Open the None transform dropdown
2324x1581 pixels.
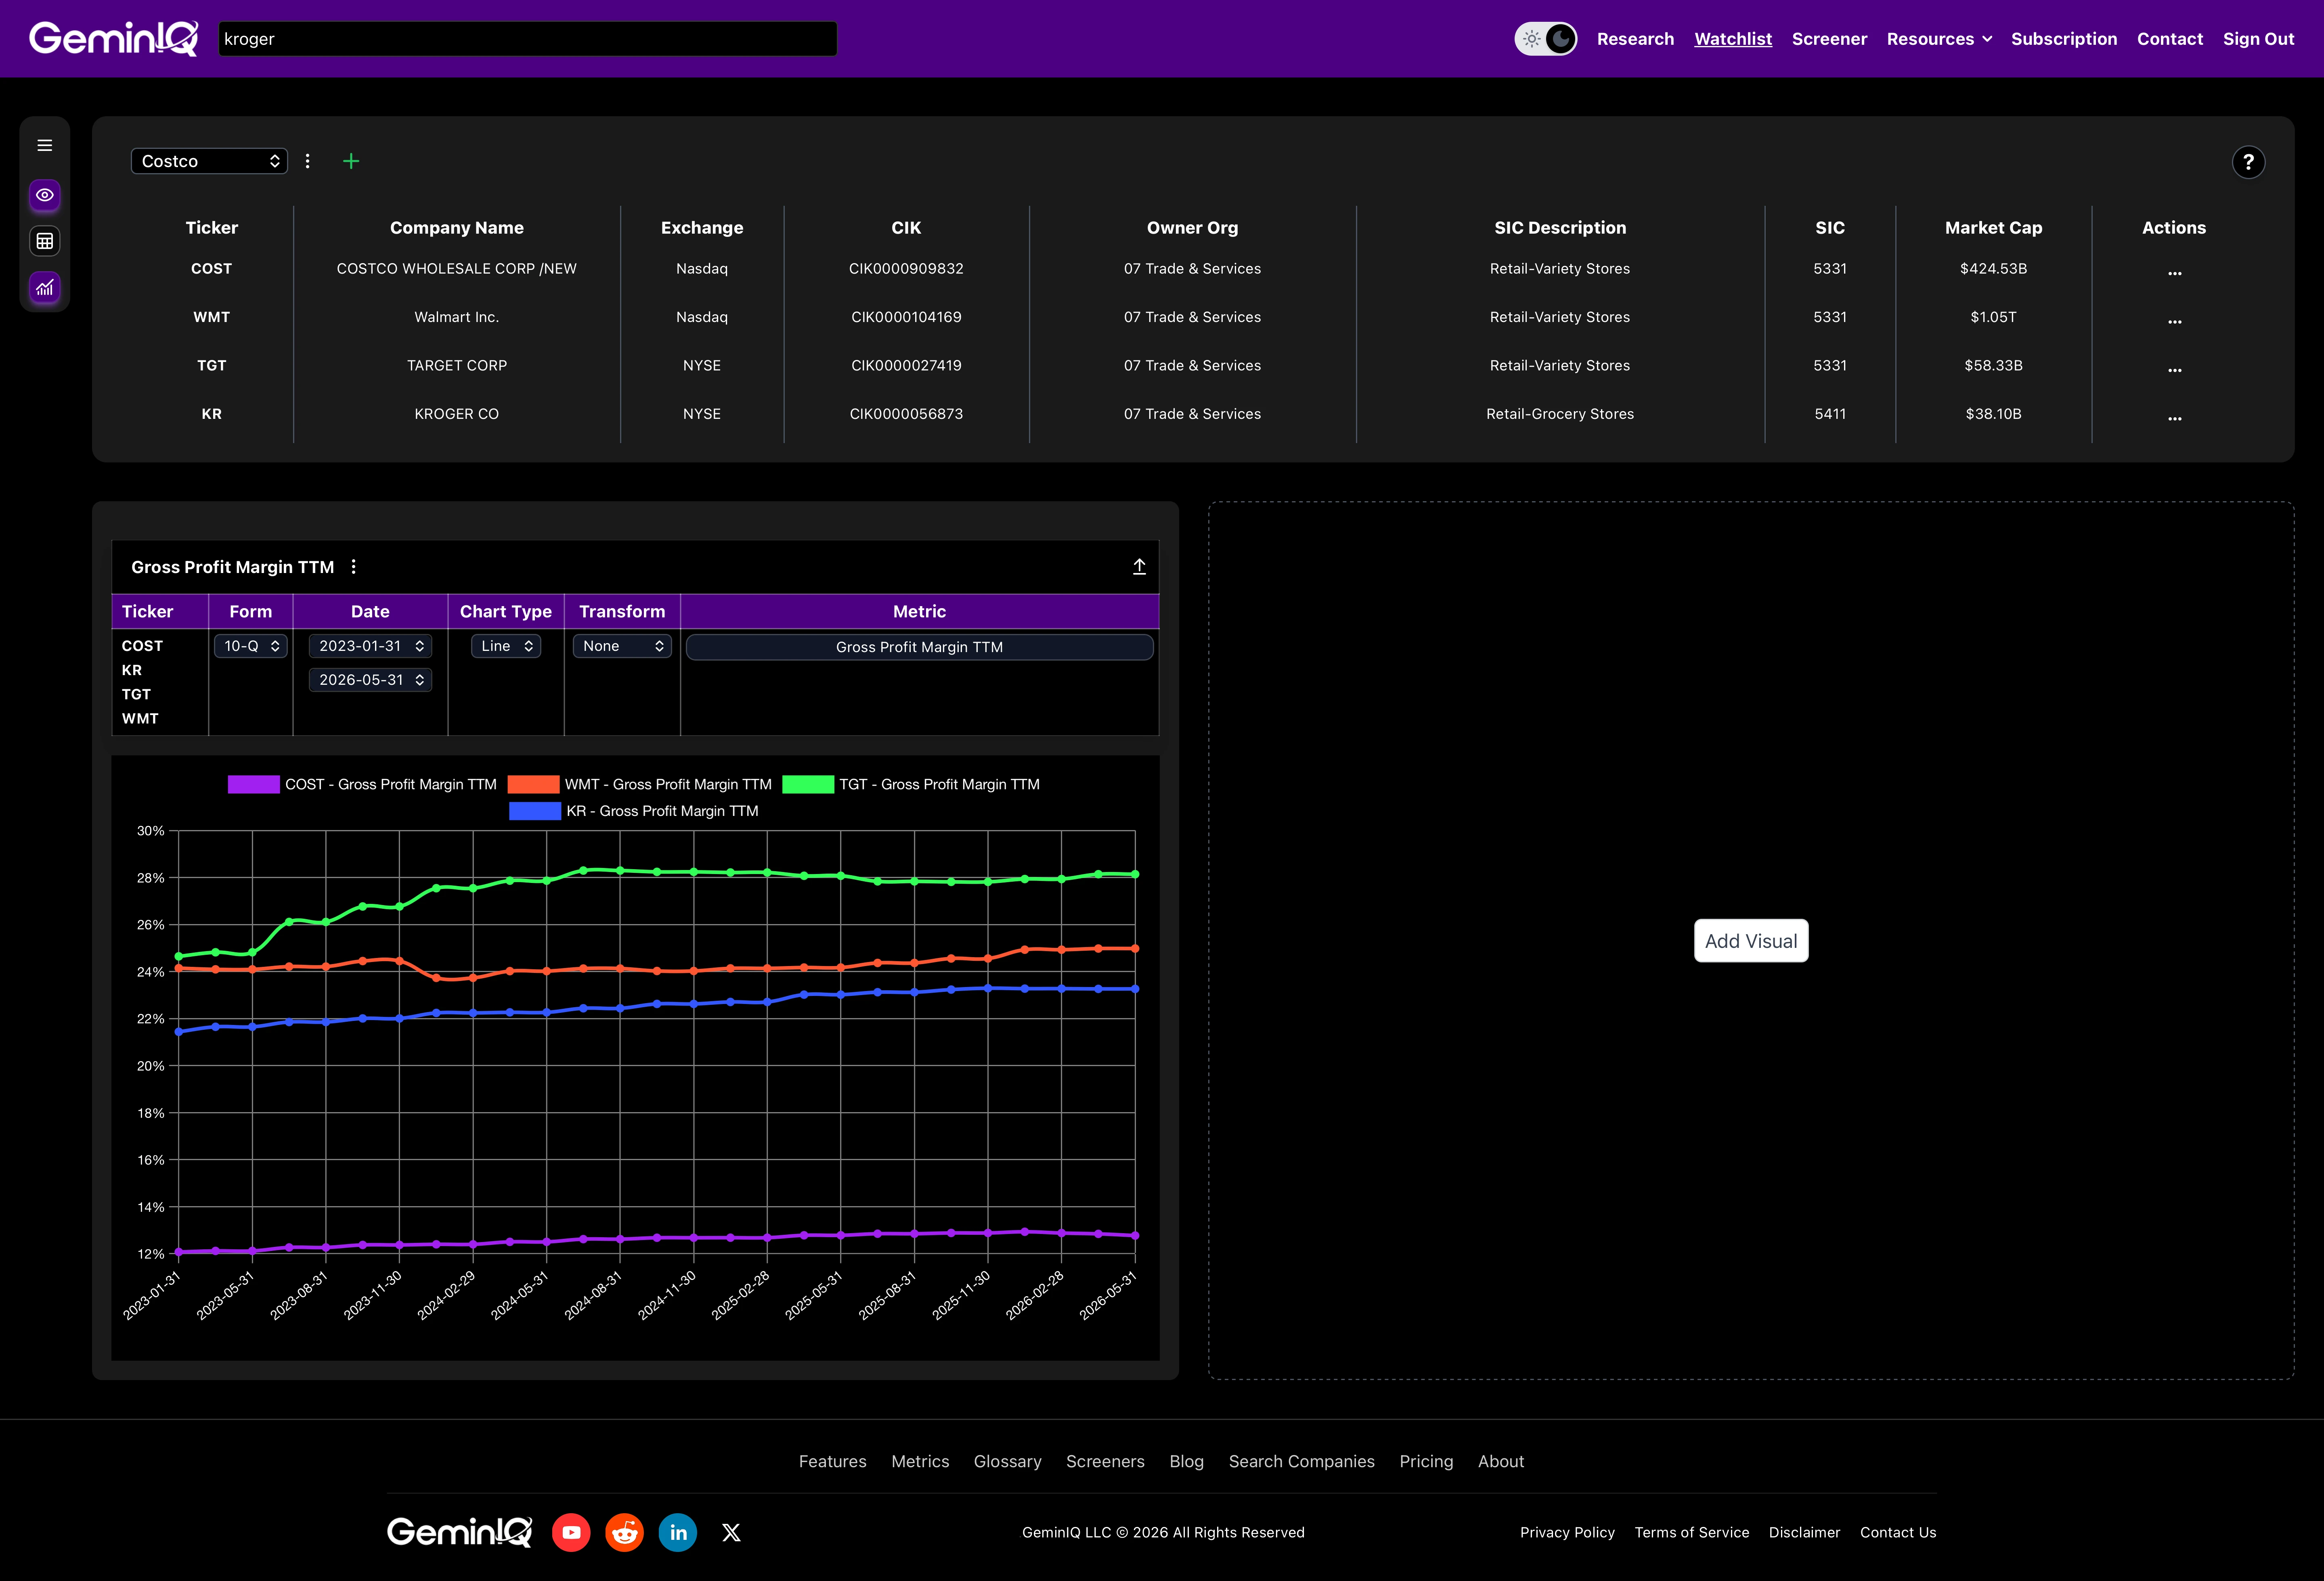pos(622,646)
